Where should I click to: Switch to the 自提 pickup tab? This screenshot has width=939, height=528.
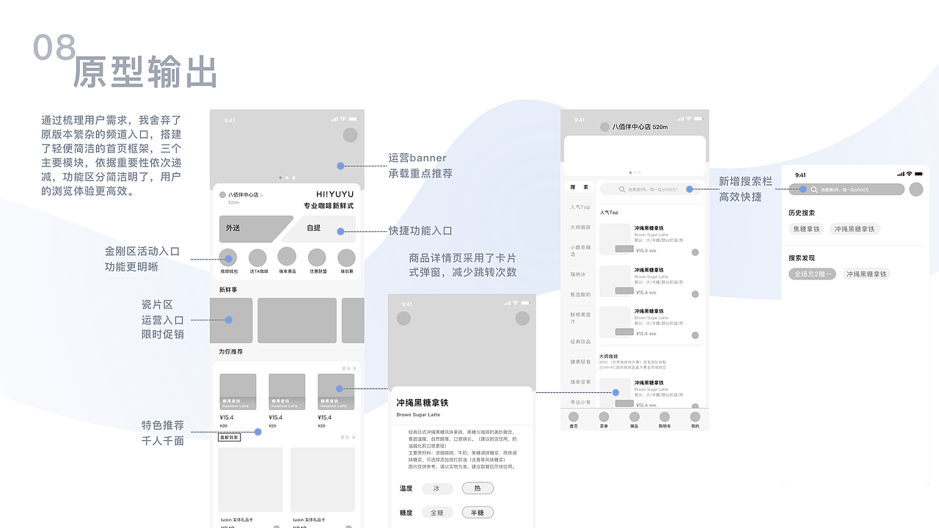tap(315, 228)
